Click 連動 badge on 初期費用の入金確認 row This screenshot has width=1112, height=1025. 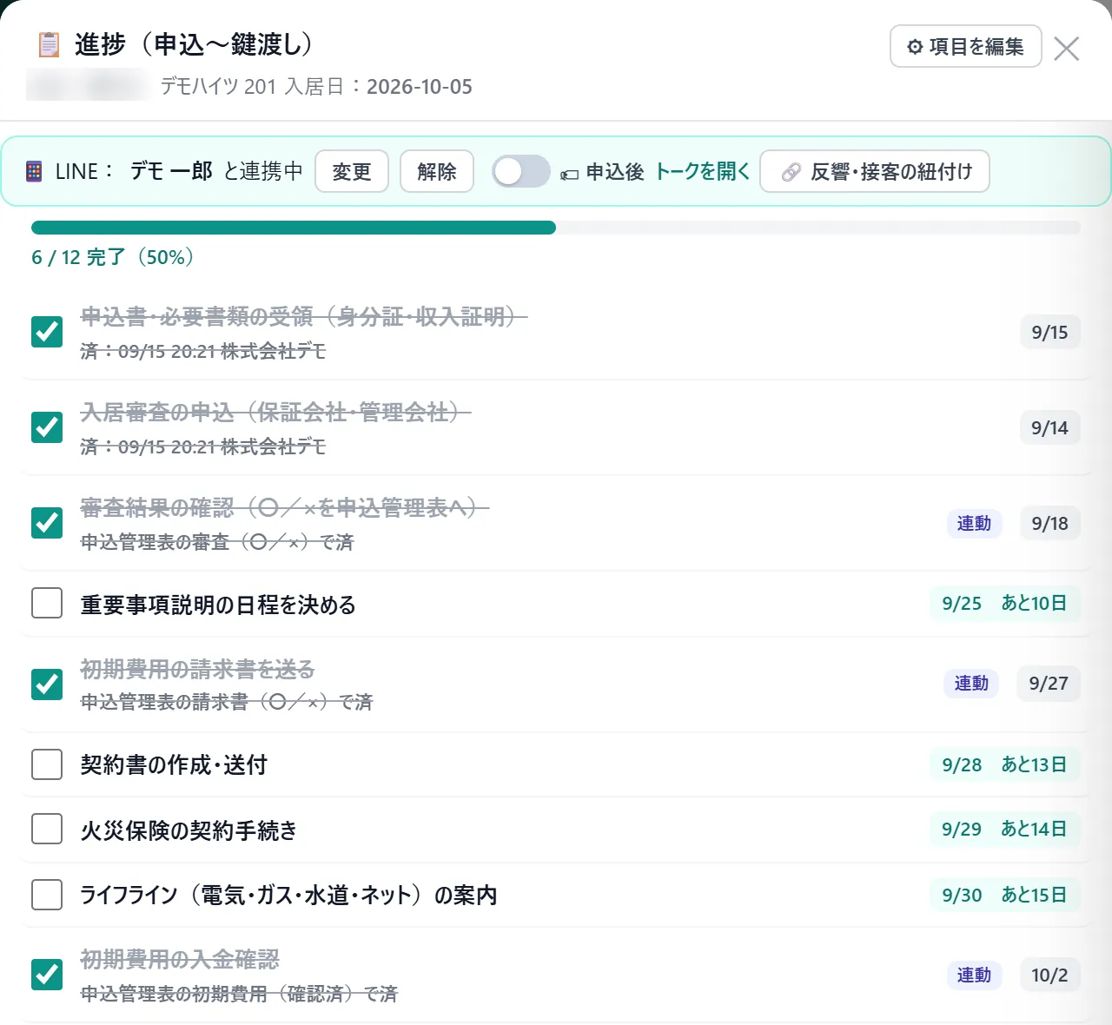pyautogui.click(x=974, y=975)
